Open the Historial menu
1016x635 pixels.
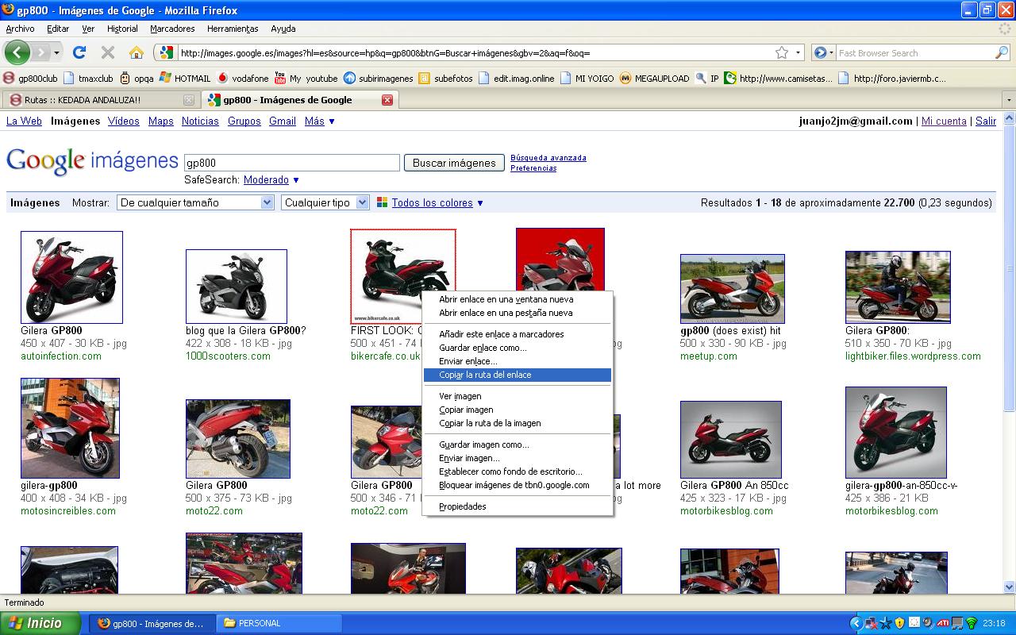point(122,29)
